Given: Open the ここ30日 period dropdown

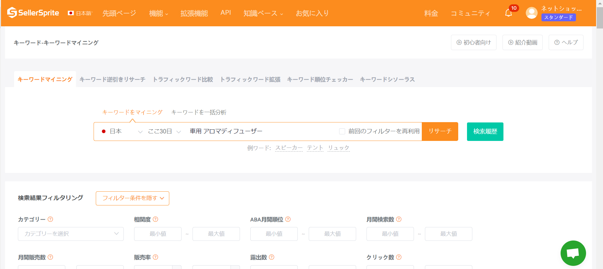Looking at the screenshot, I should coord(164,132).
